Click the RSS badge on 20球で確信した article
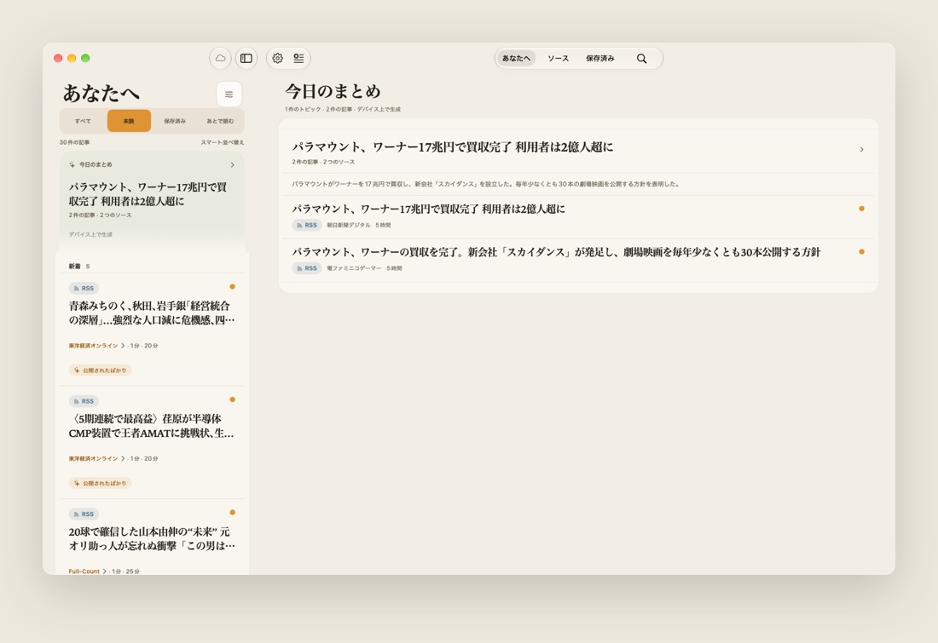The width and height of the screenshot is (938, 643). (x=84, y=514)
